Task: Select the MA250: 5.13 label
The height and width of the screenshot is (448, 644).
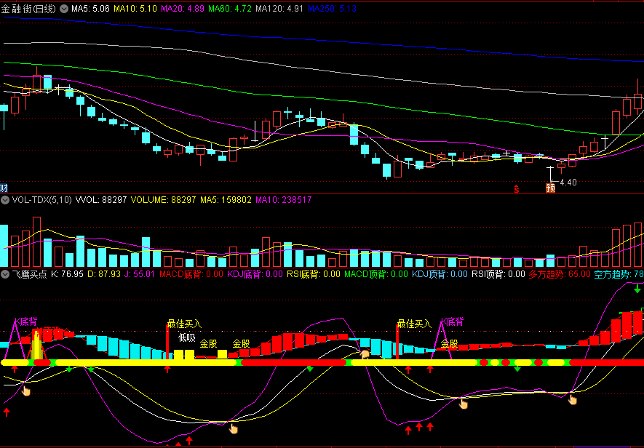Action: coord(332,9)
